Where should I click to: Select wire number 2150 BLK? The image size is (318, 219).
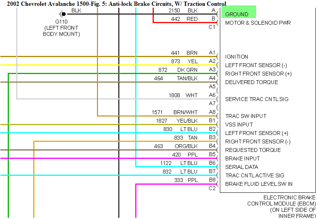click(183, 10)
